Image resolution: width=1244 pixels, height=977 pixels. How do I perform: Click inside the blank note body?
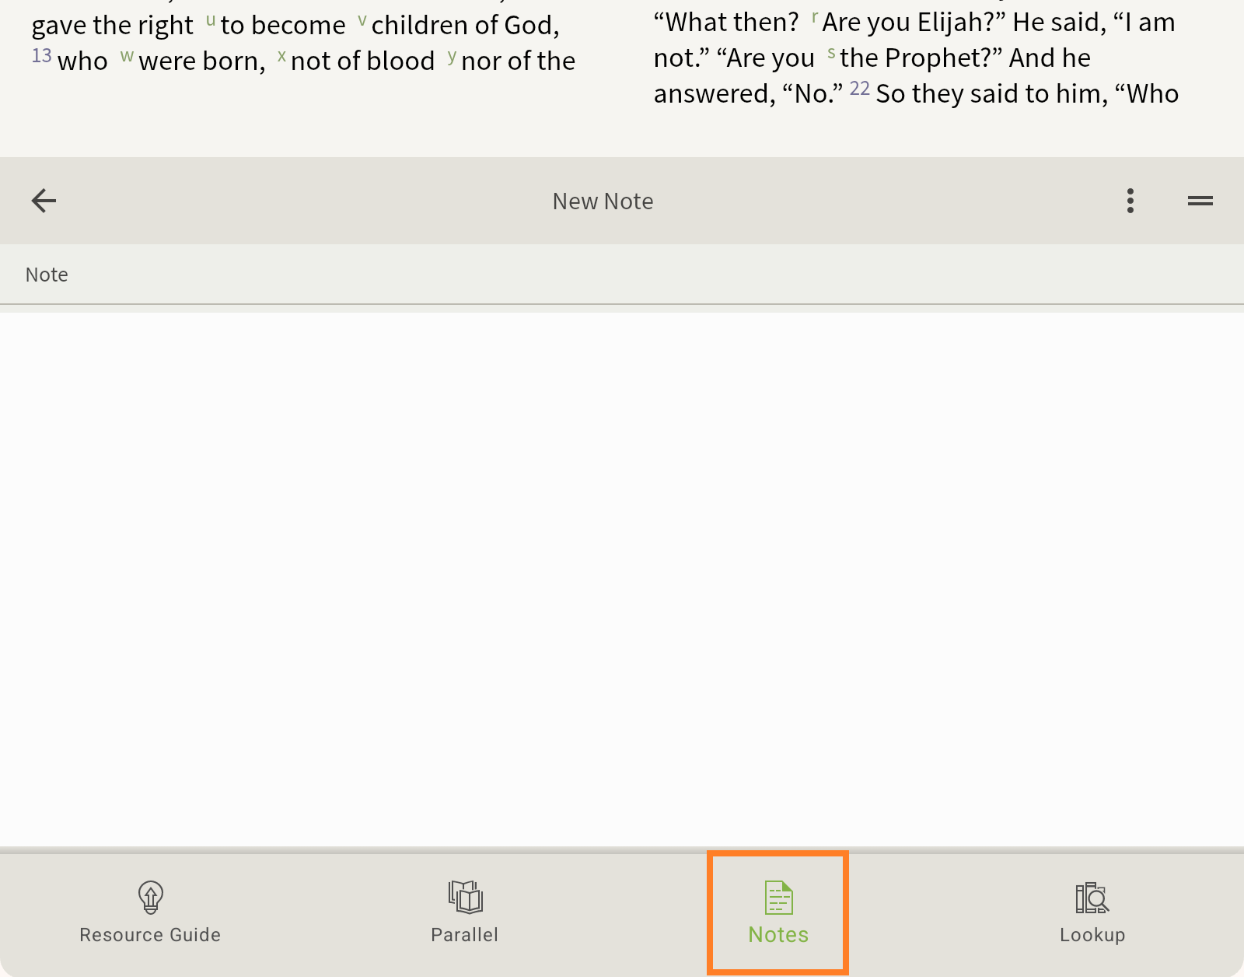tap(622, 576)
